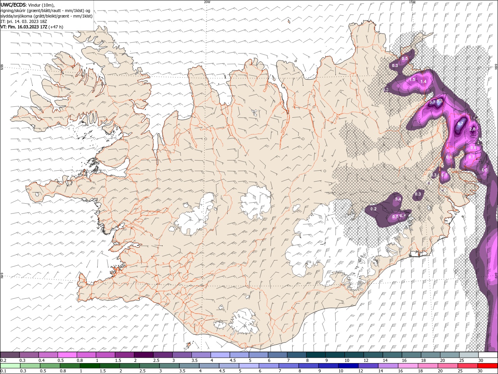Select the valid time line 'VT: Fim. 16.03.2023 17Z'
This screenshot has width=498, height=374.
24,27
